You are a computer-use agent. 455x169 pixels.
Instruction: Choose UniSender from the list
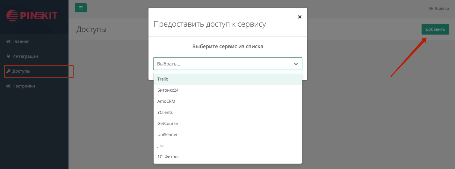click(227, 135)
